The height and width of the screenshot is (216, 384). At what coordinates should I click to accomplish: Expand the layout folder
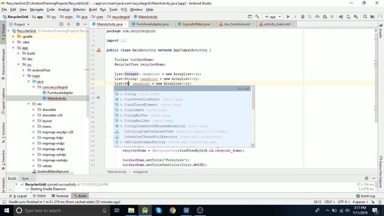pos(34,121)
